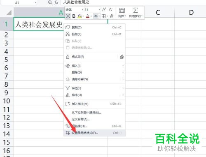Open the alignment dropdown arrow
206x157 pixels.
point(99,16)
